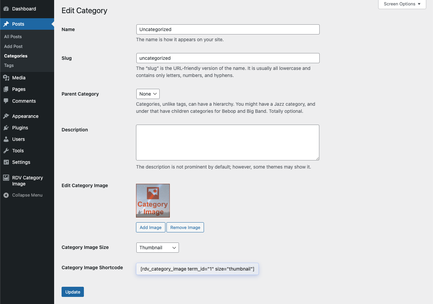Switch to the Tags section

[x=8, y=65]
